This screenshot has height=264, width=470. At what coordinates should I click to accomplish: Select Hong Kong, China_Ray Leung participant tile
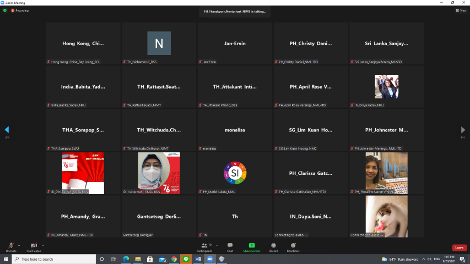point(83,44)
